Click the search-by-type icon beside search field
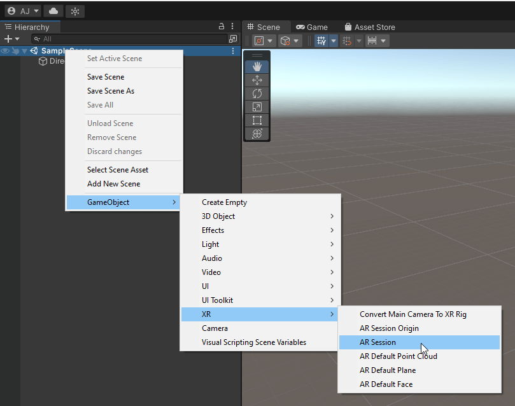 pos(233,39)
